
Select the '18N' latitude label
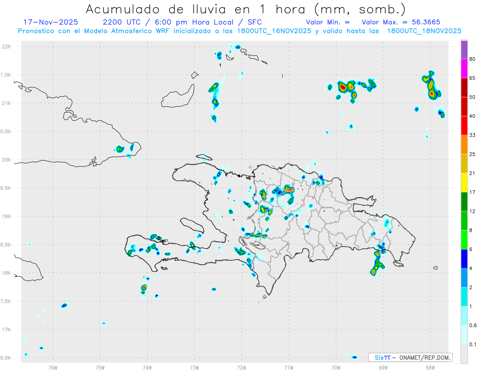(7, 273)
